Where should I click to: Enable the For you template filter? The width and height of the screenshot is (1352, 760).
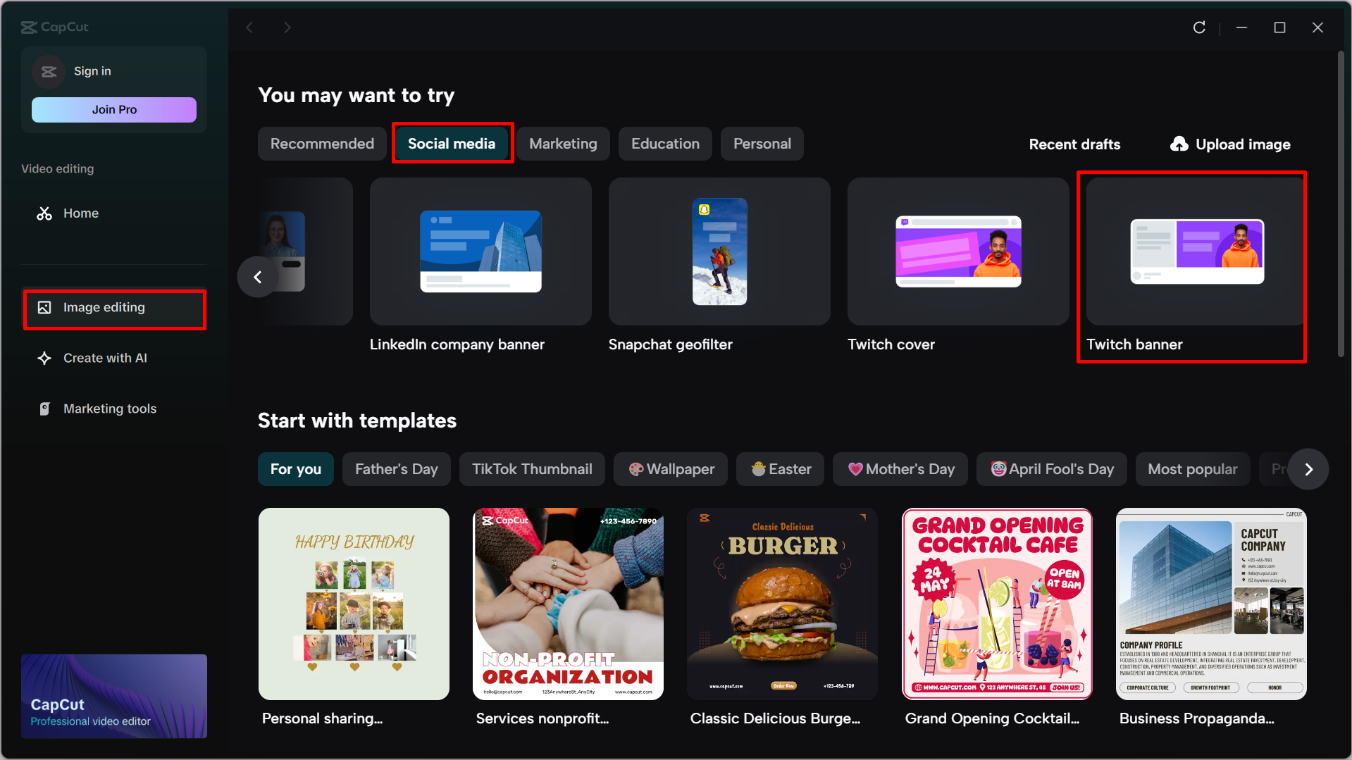[x=295, y=468]
